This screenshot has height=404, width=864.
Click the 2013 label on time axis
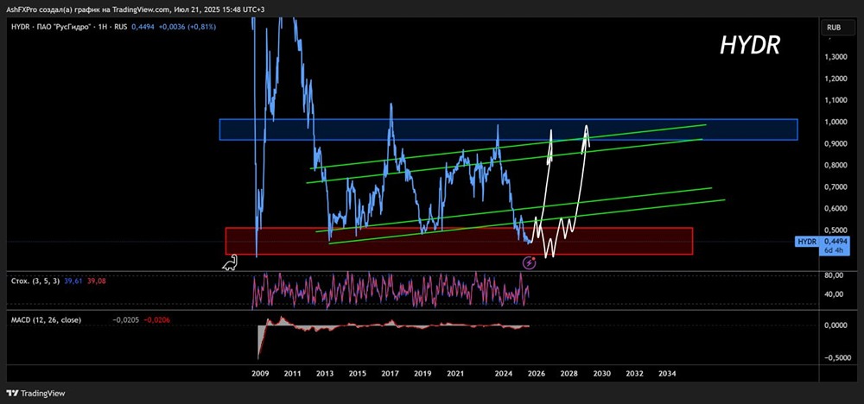(x=325, y=373)
